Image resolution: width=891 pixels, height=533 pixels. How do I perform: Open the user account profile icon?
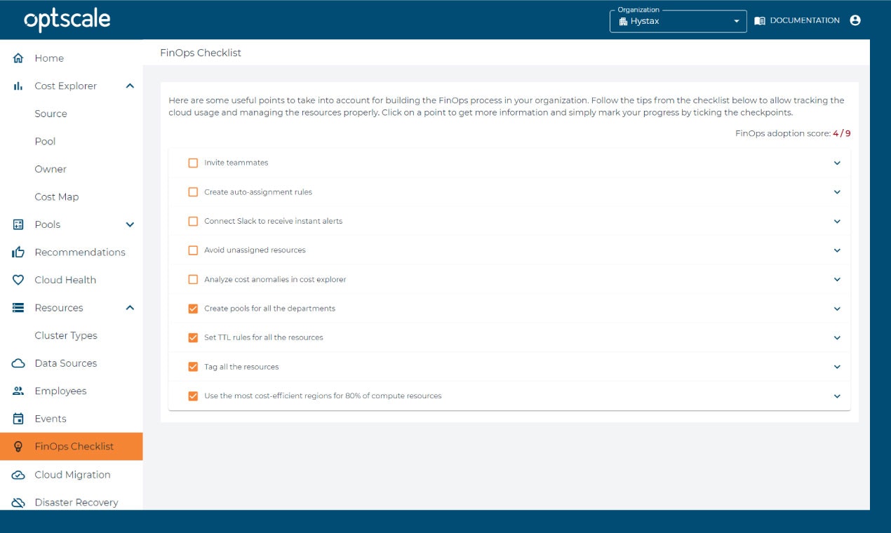[x=855, y=20]
